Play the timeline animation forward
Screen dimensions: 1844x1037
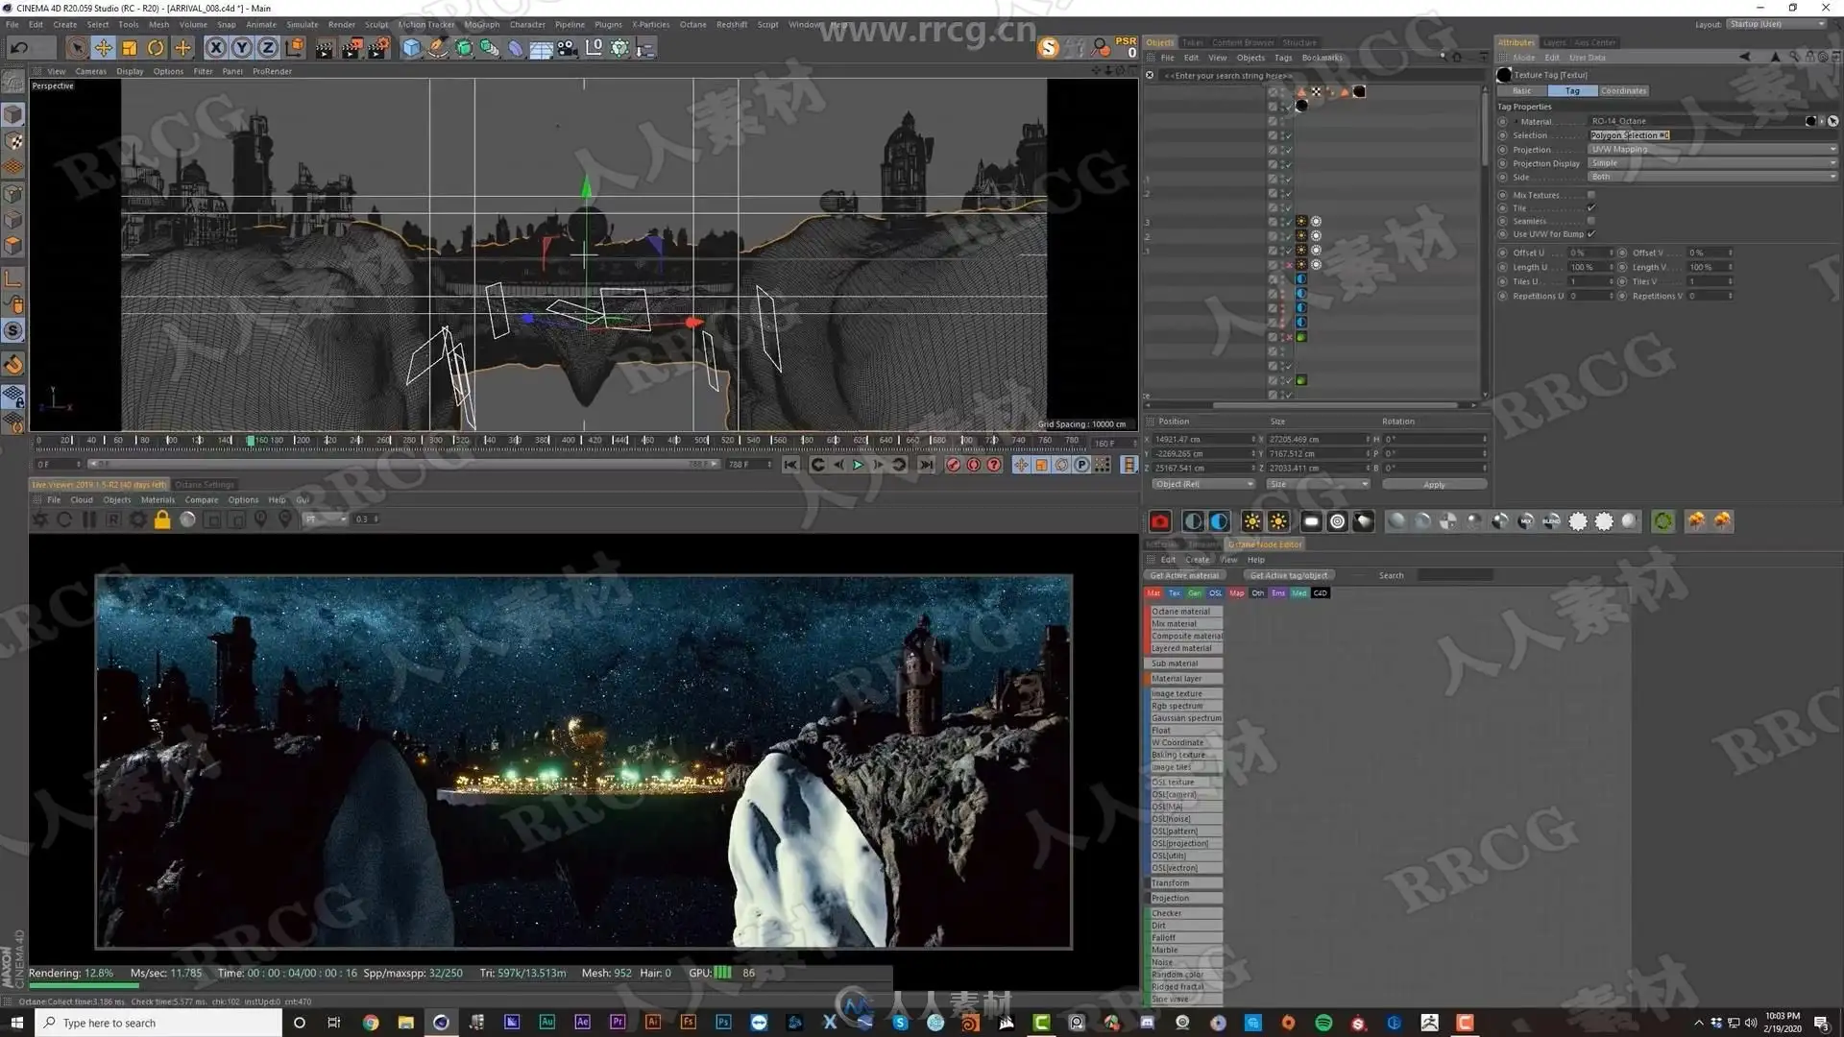pos(859,465)
